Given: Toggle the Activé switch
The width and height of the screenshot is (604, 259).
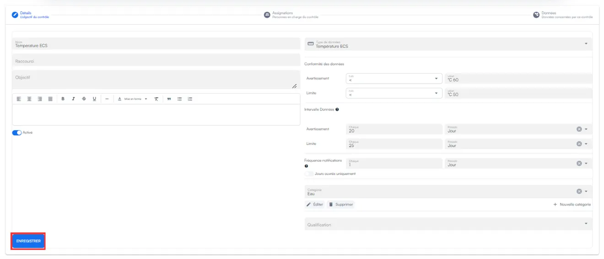Looking at the screenshot, I should (17, 133).
